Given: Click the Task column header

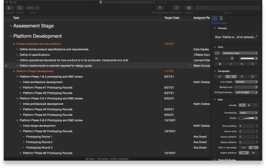Looking at the screenshot, I should [16, 18].
